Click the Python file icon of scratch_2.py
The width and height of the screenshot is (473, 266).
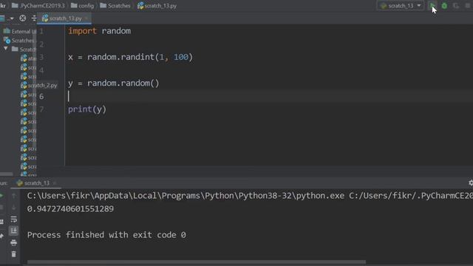[24, 86]
